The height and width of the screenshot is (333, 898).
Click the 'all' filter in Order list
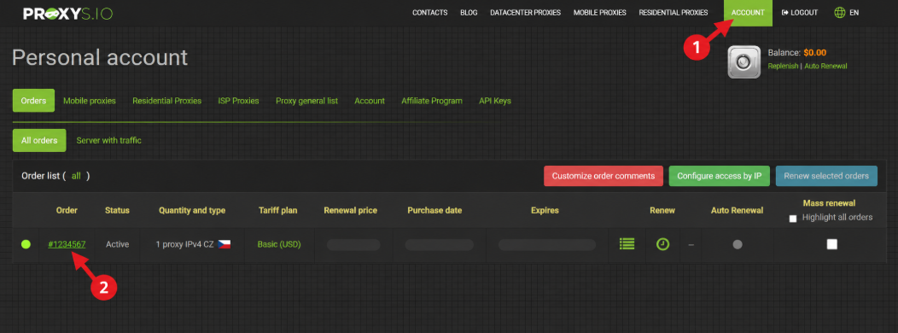(x=76, y=176)
